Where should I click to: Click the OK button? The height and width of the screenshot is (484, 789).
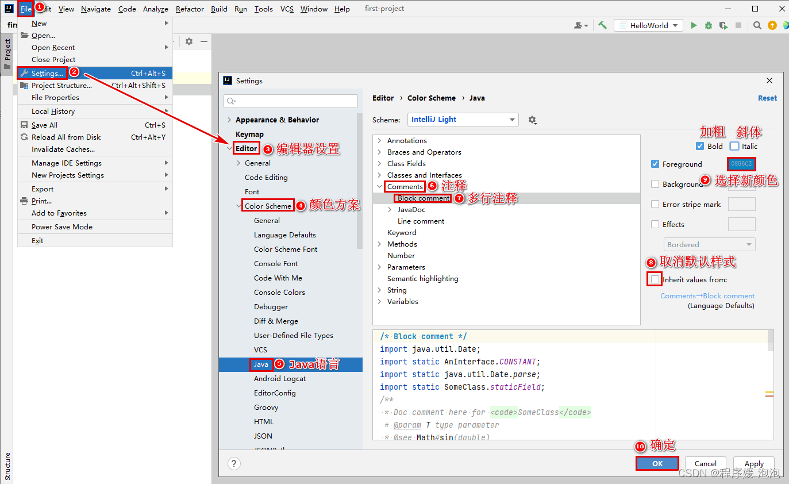point(657,463)
